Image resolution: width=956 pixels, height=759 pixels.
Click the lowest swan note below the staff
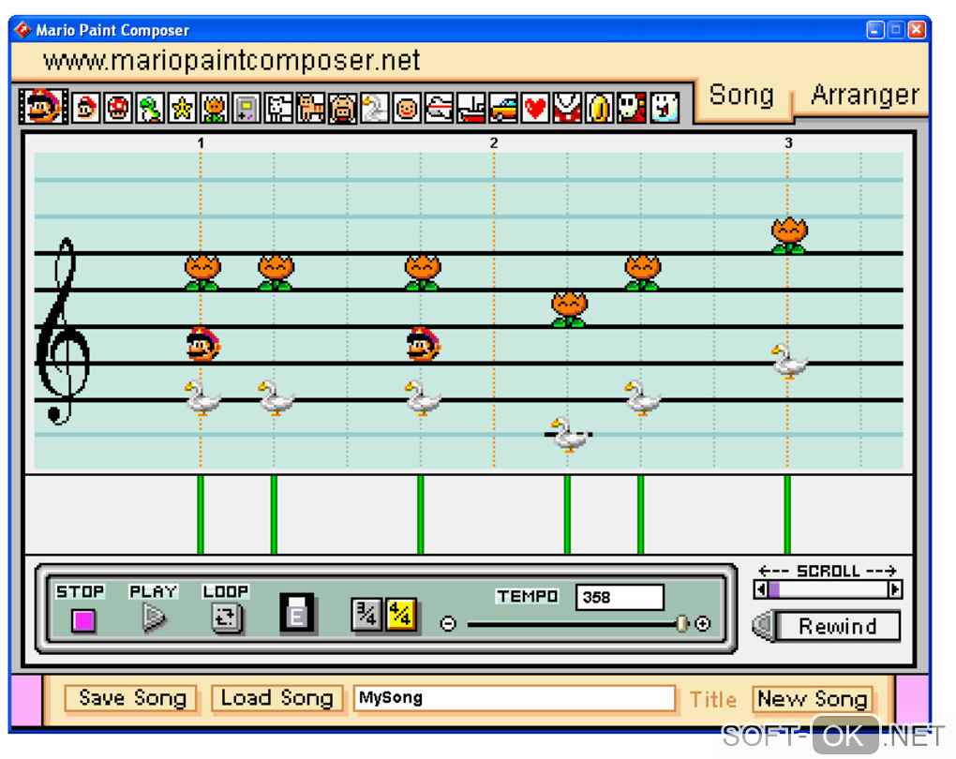pos(568,435)
